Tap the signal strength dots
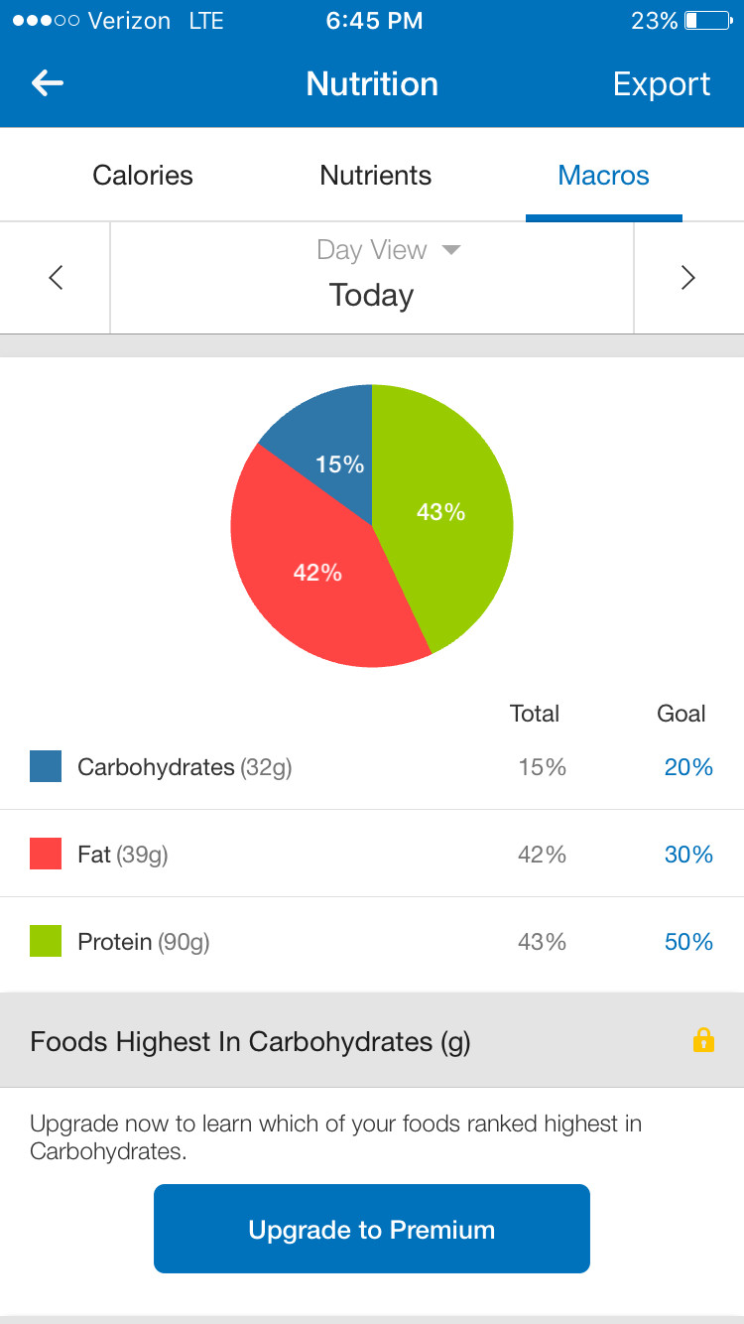Screen dimensions: 744x1324 click(46, 21)
